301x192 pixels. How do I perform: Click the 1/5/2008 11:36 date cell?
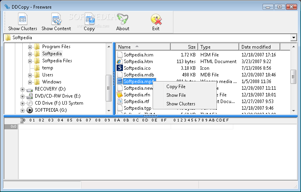256,81
